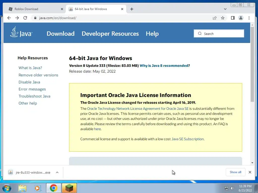Image resolution: width=258 pixels, height=193 pixels.
Task: Open Minecraft from the taskbar
Action: click(69, 188)
